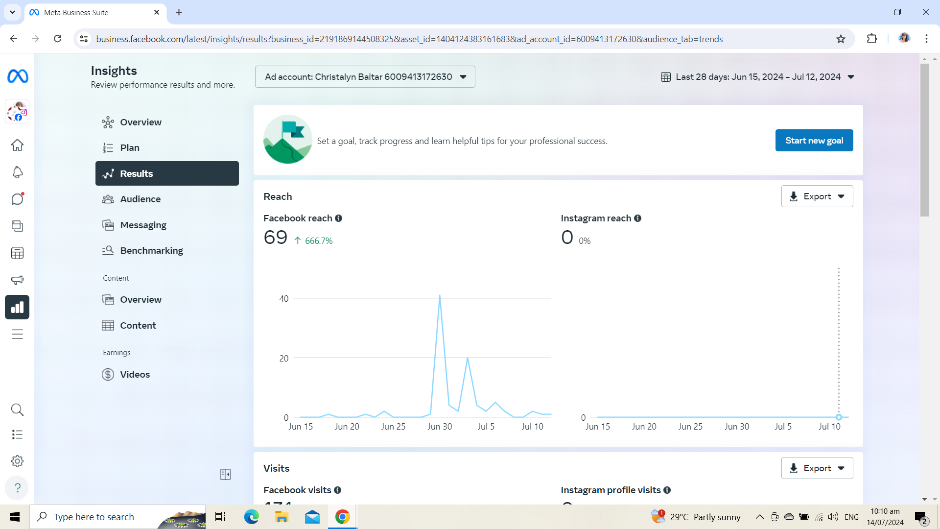
Task: Click Start new goal button
Action: [x=814, y=141]
